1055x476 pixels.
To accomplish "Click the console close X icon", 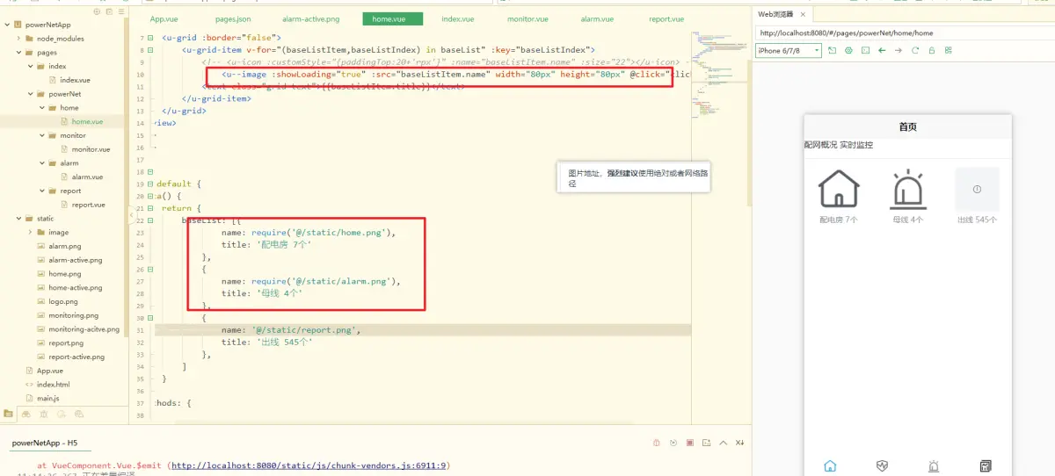I will click(739, 443).
